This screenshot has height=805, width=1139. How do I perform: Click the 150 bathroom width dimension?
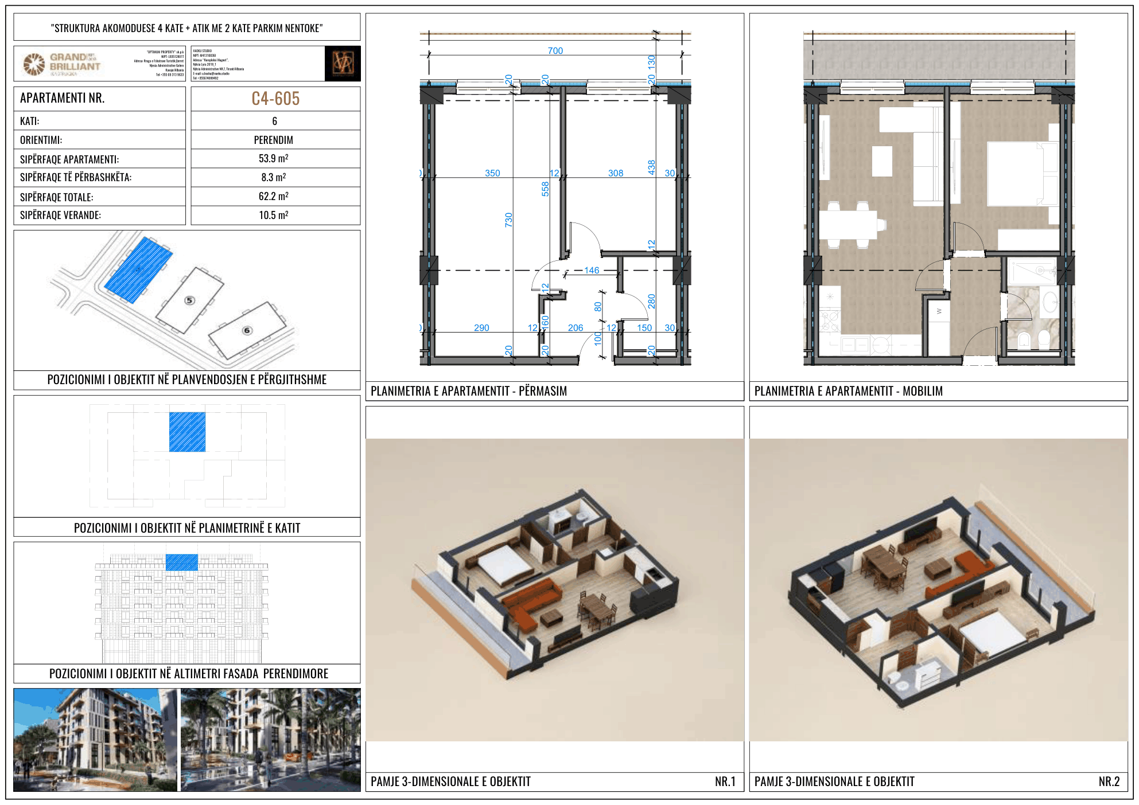point(644,328)
